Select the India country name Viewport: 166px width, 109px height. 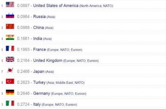click(38, 39)
